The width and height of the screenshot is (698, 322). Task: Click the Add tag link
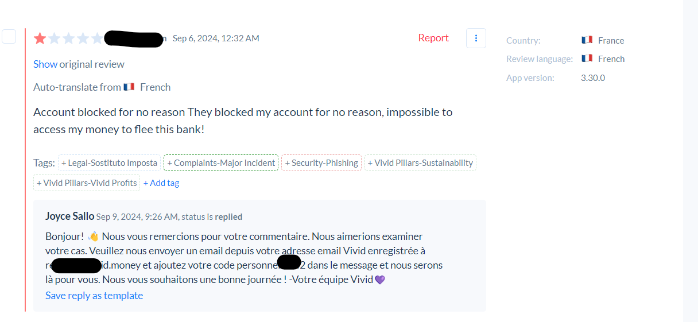[x=161, y=183]
